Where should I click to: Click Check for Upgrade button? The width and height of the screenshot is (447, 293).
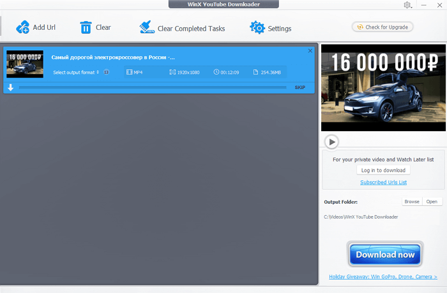tap(383, 27)
